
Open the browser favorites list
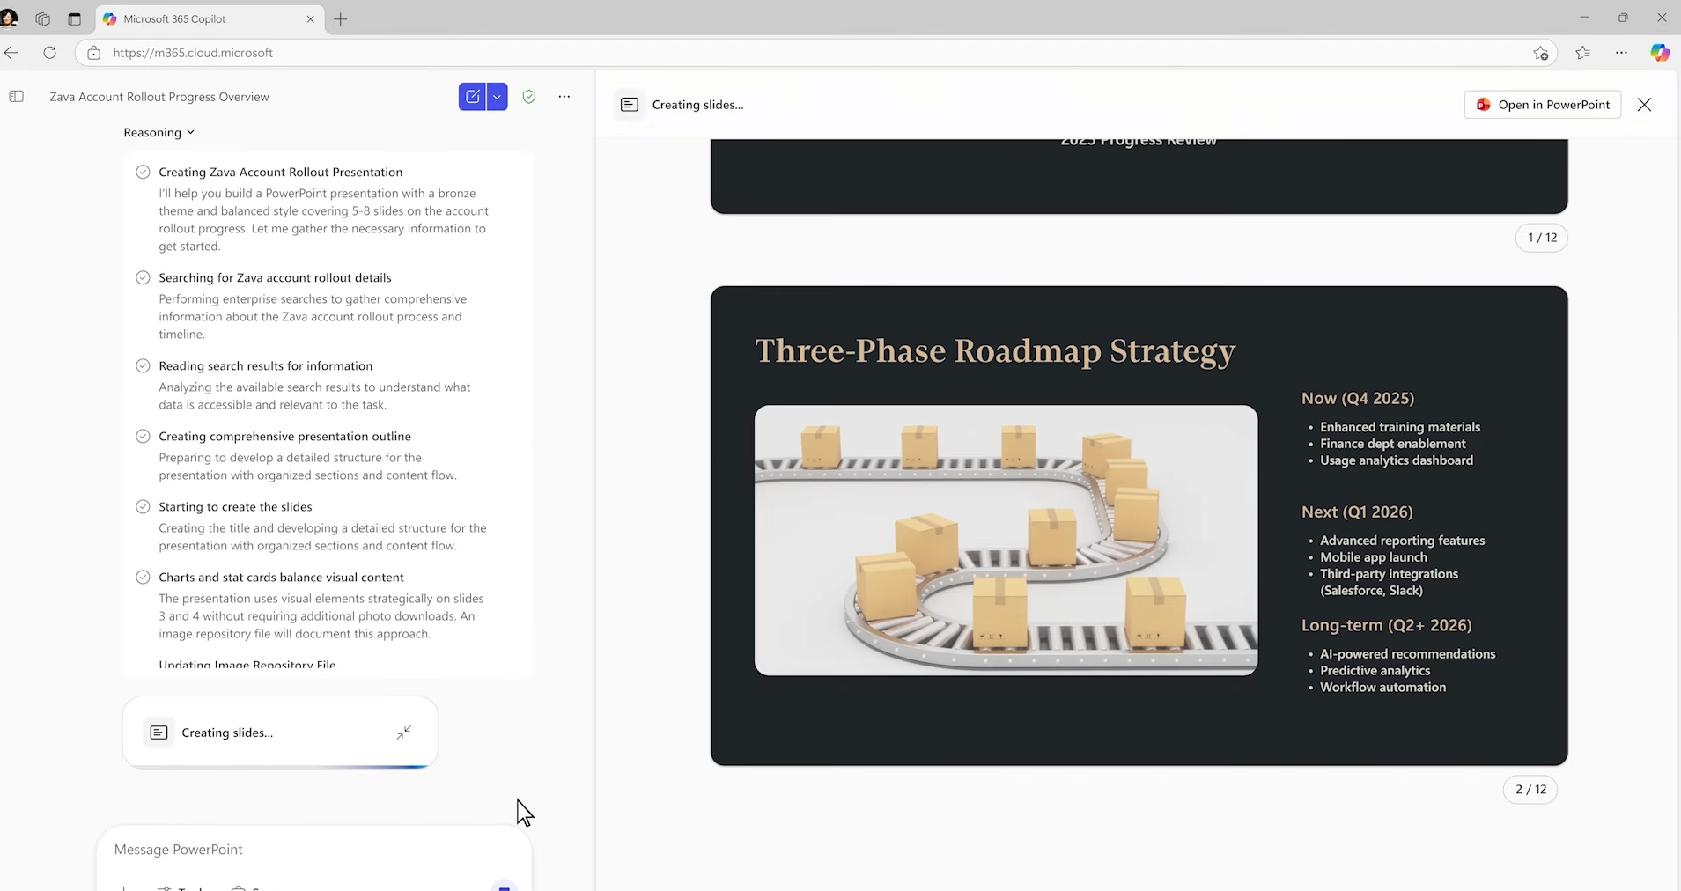[1582, 53]
